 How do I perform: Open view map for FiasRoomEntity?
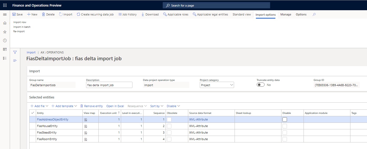click(86, 139)
